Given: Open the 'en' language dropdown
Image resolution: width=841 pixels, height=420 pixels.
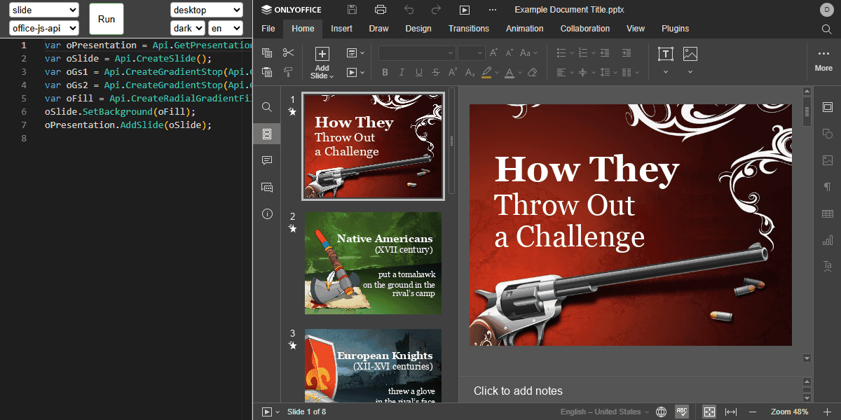Looking at the screenshot, I should (226, 28).
